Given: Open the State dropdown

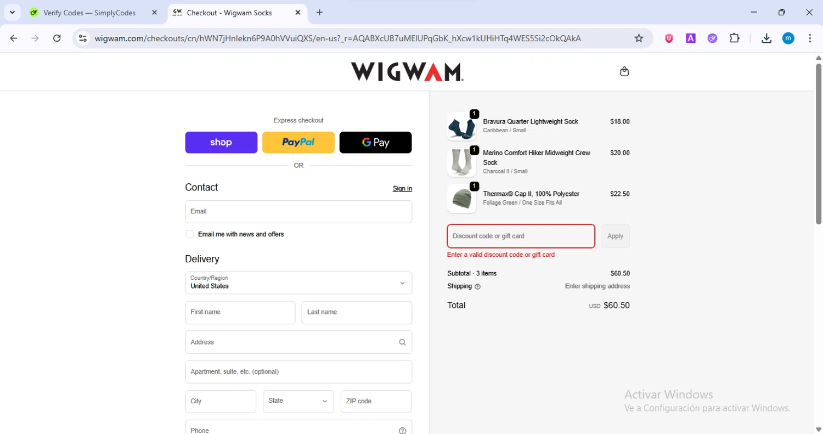Looking at the screenshot, I should click(298, 401).
